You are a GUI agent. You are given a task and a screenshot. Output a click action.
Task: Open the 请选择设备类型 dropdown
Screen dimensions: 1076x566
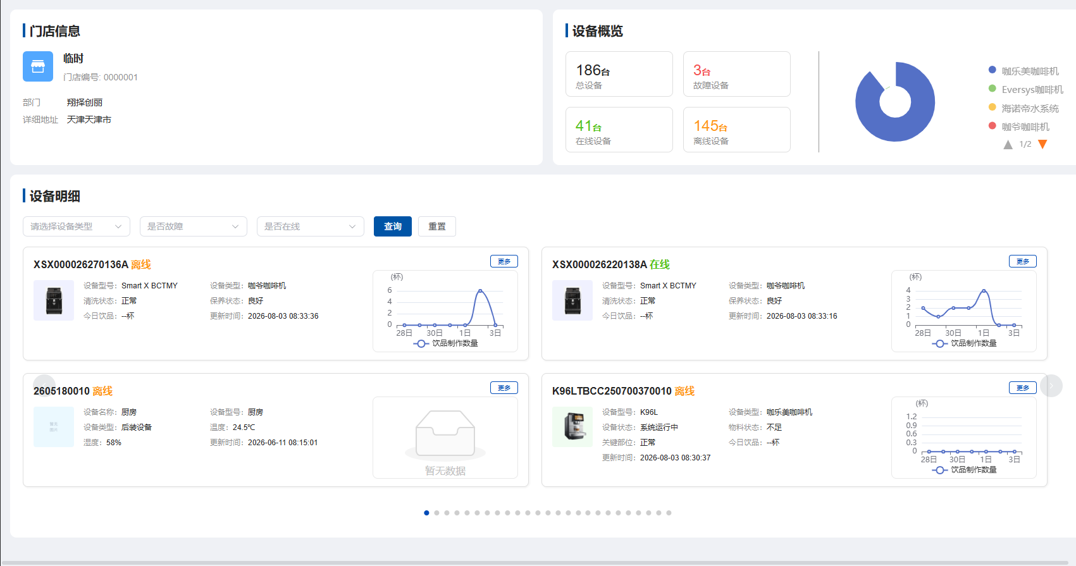[77, 226]
